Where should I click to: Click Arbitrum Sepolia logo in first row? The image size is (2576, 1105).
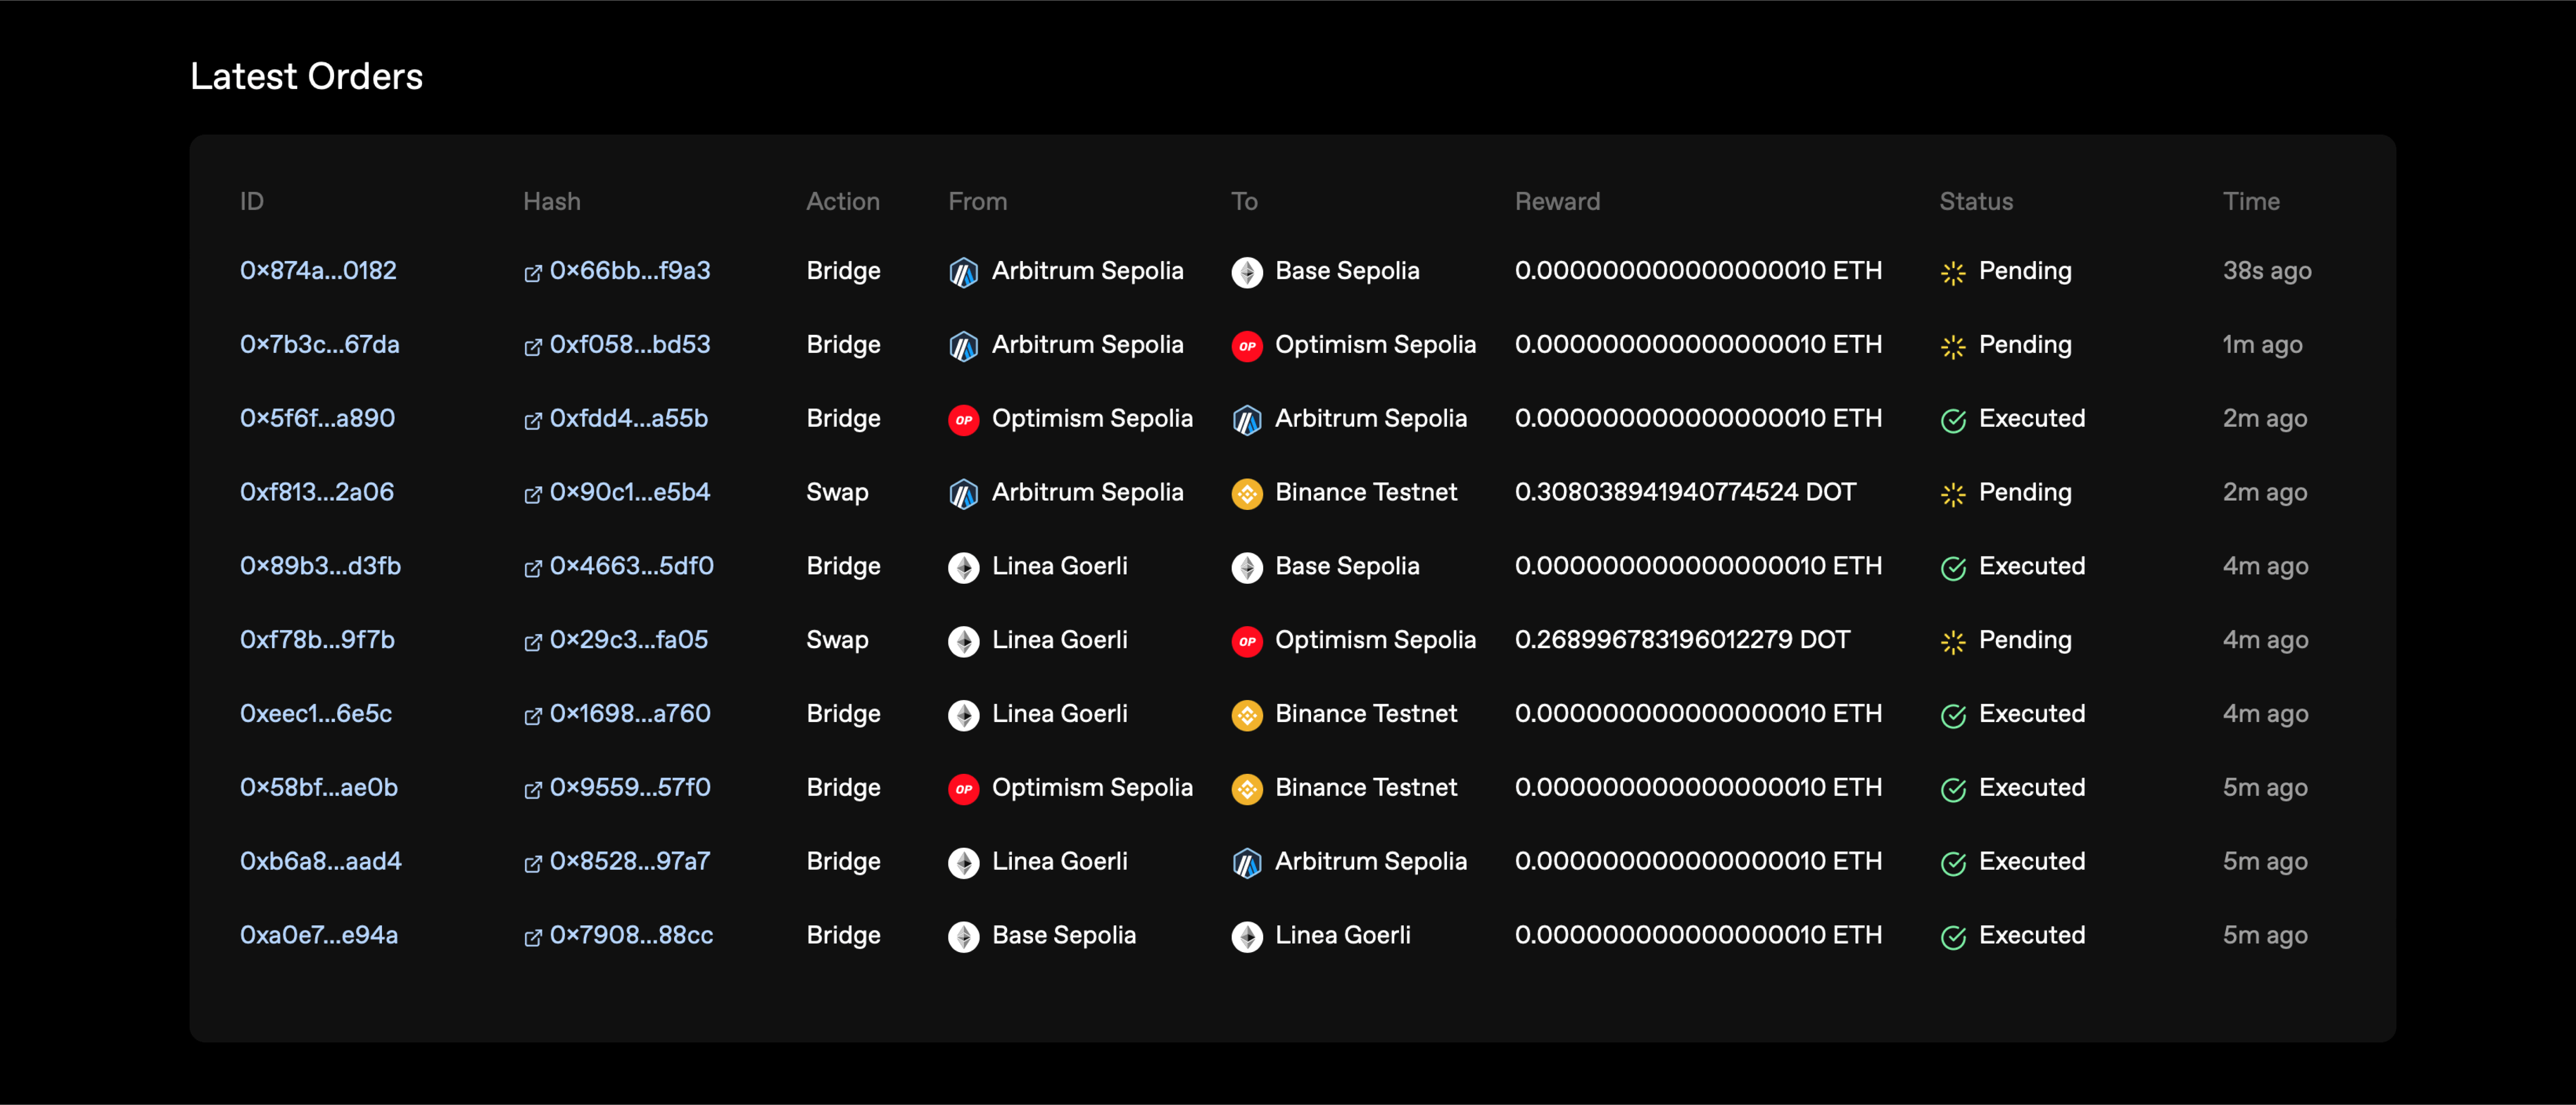click(x=963, y=272)
